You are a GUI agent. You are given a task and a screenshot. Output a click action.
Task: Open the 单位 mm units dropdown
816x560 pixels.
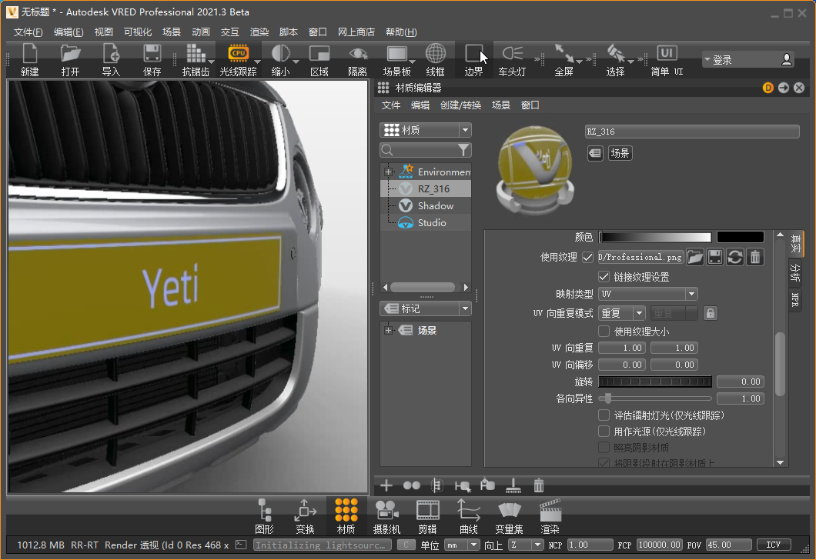click(462, 545)
